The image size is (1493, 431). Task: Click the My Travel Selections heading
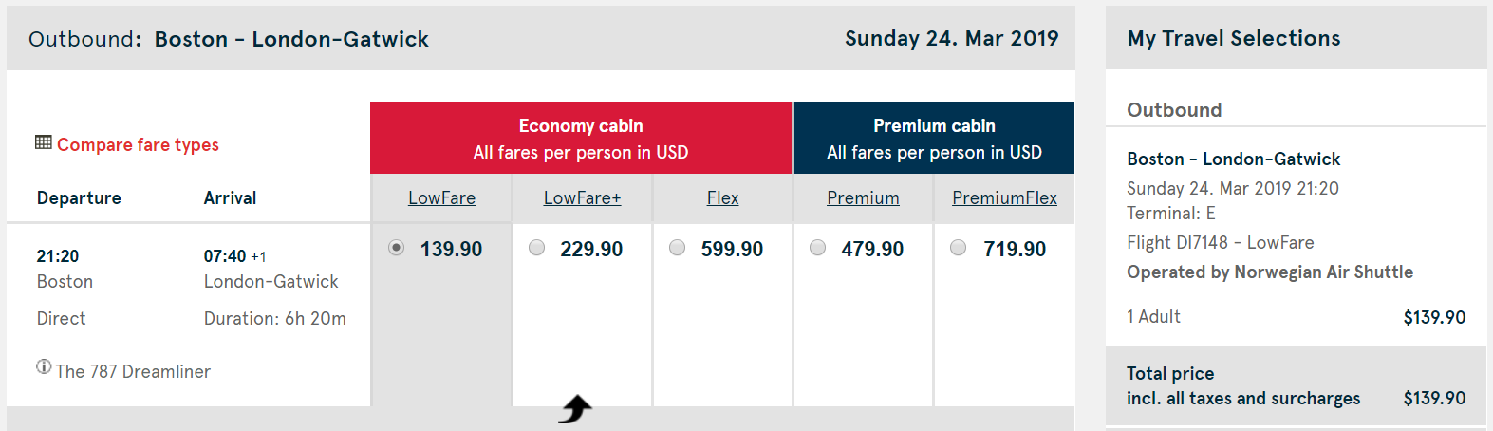coord(1234,38)
